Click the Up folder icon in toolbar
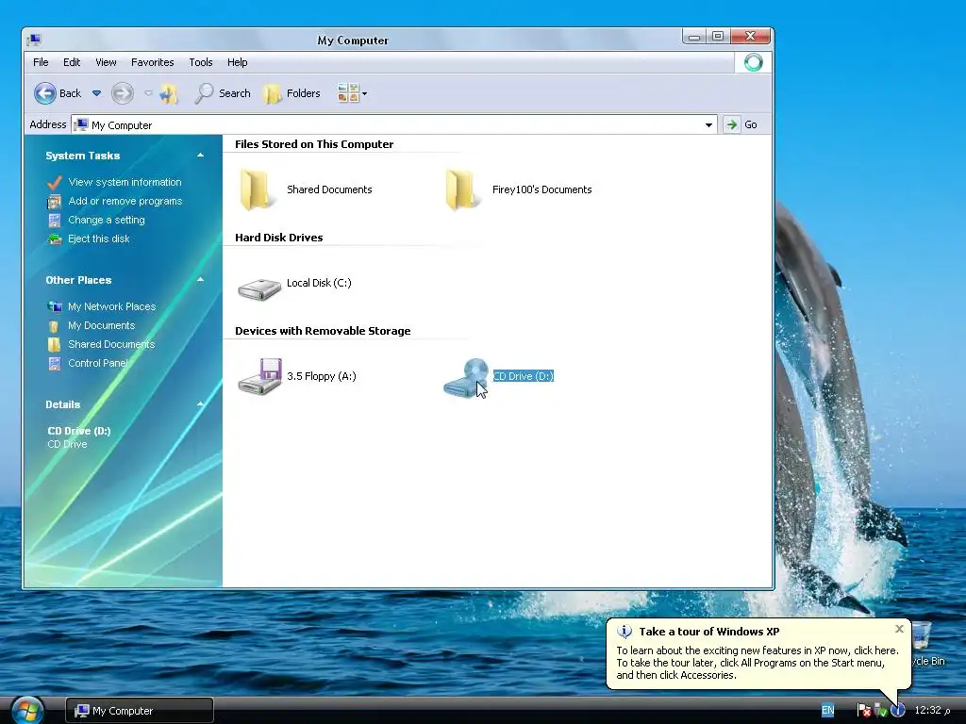 169,93
